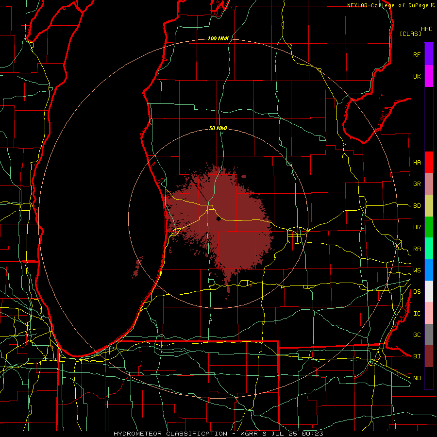437x437 pixels.
Task: Pick the dark green HR legend swatch
Action: pos(429,227)
